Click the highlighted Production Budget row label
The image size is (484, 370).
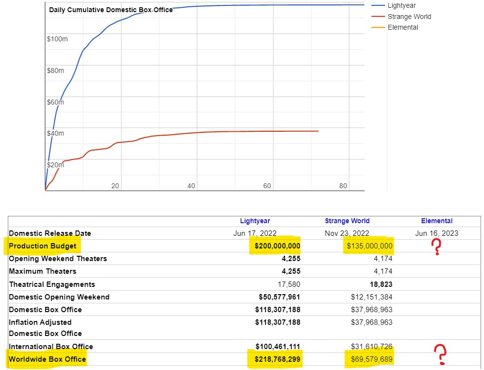click(x=42, y=246)
